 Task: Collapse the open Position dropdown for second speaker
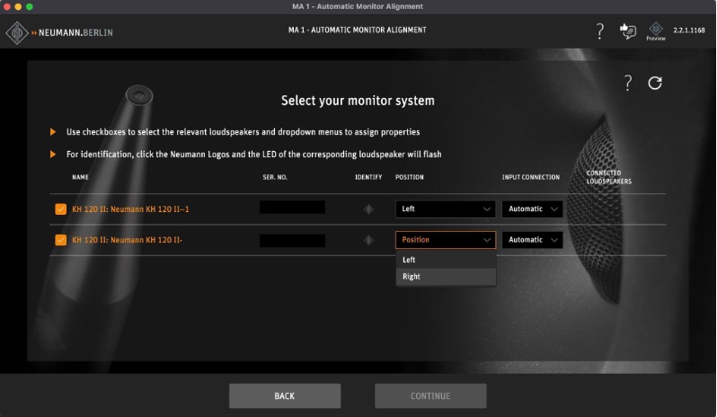[x=446, y=240]
